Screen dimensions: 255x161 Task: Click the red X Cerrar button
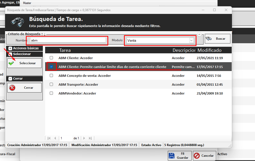(x=24, y=88)
